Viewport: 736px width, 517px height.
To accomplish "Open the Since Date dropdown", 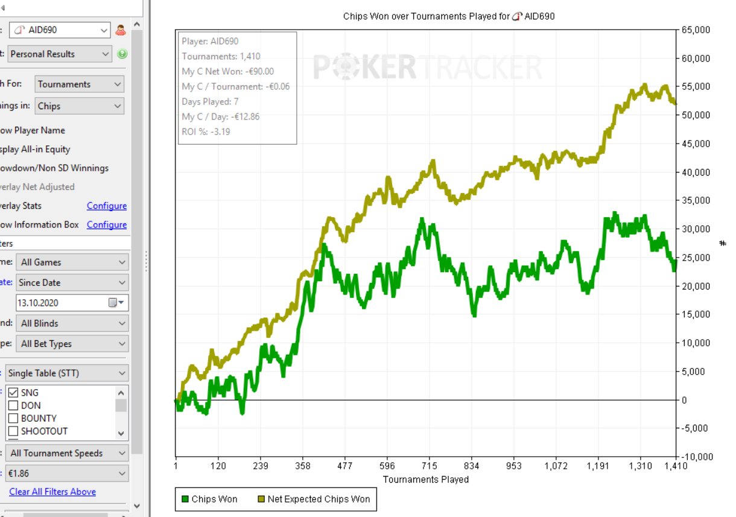I will (71, 282).
